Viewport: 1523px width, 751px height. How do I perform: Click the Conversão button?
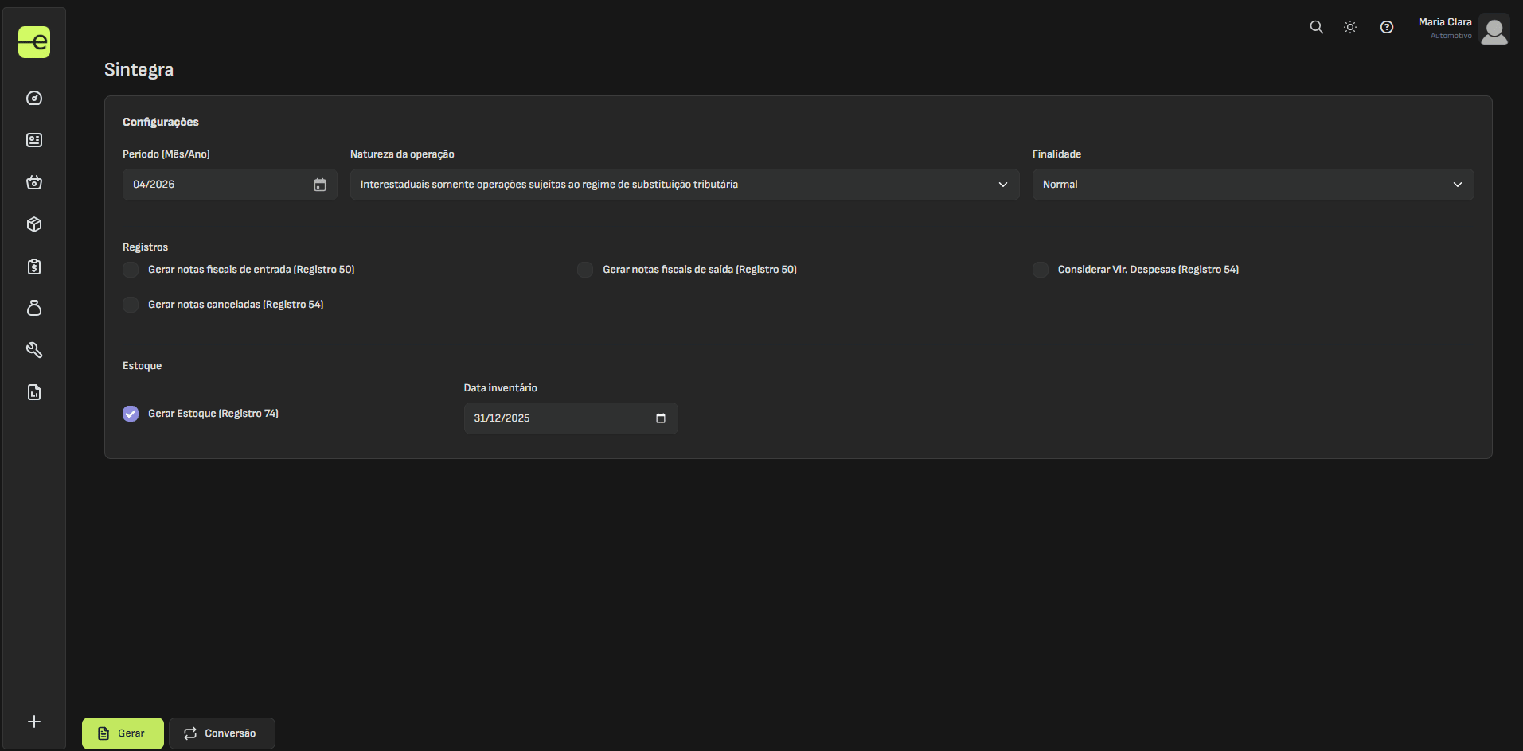tap(221, 733)
